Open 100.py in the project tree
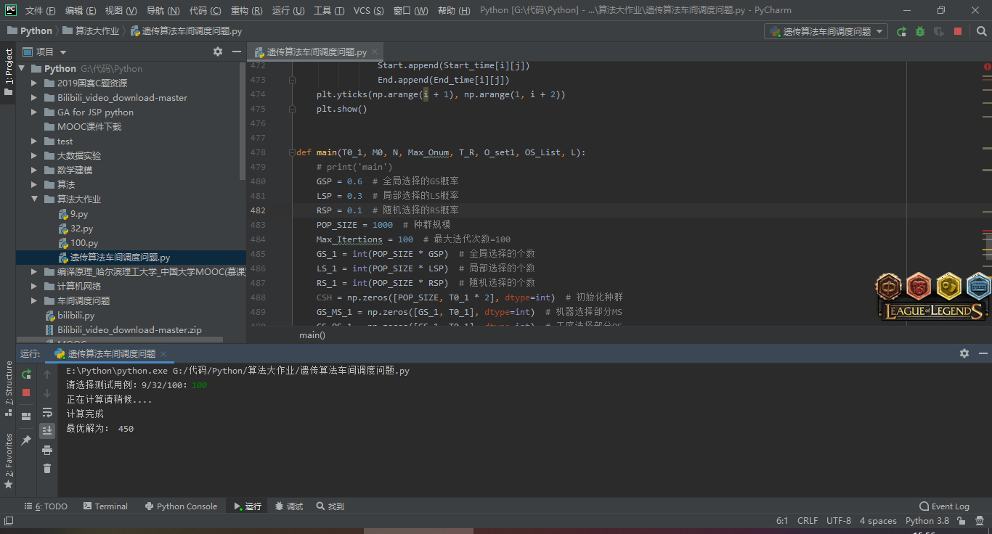This screenshot has width=992, height=534. (84, 243)
